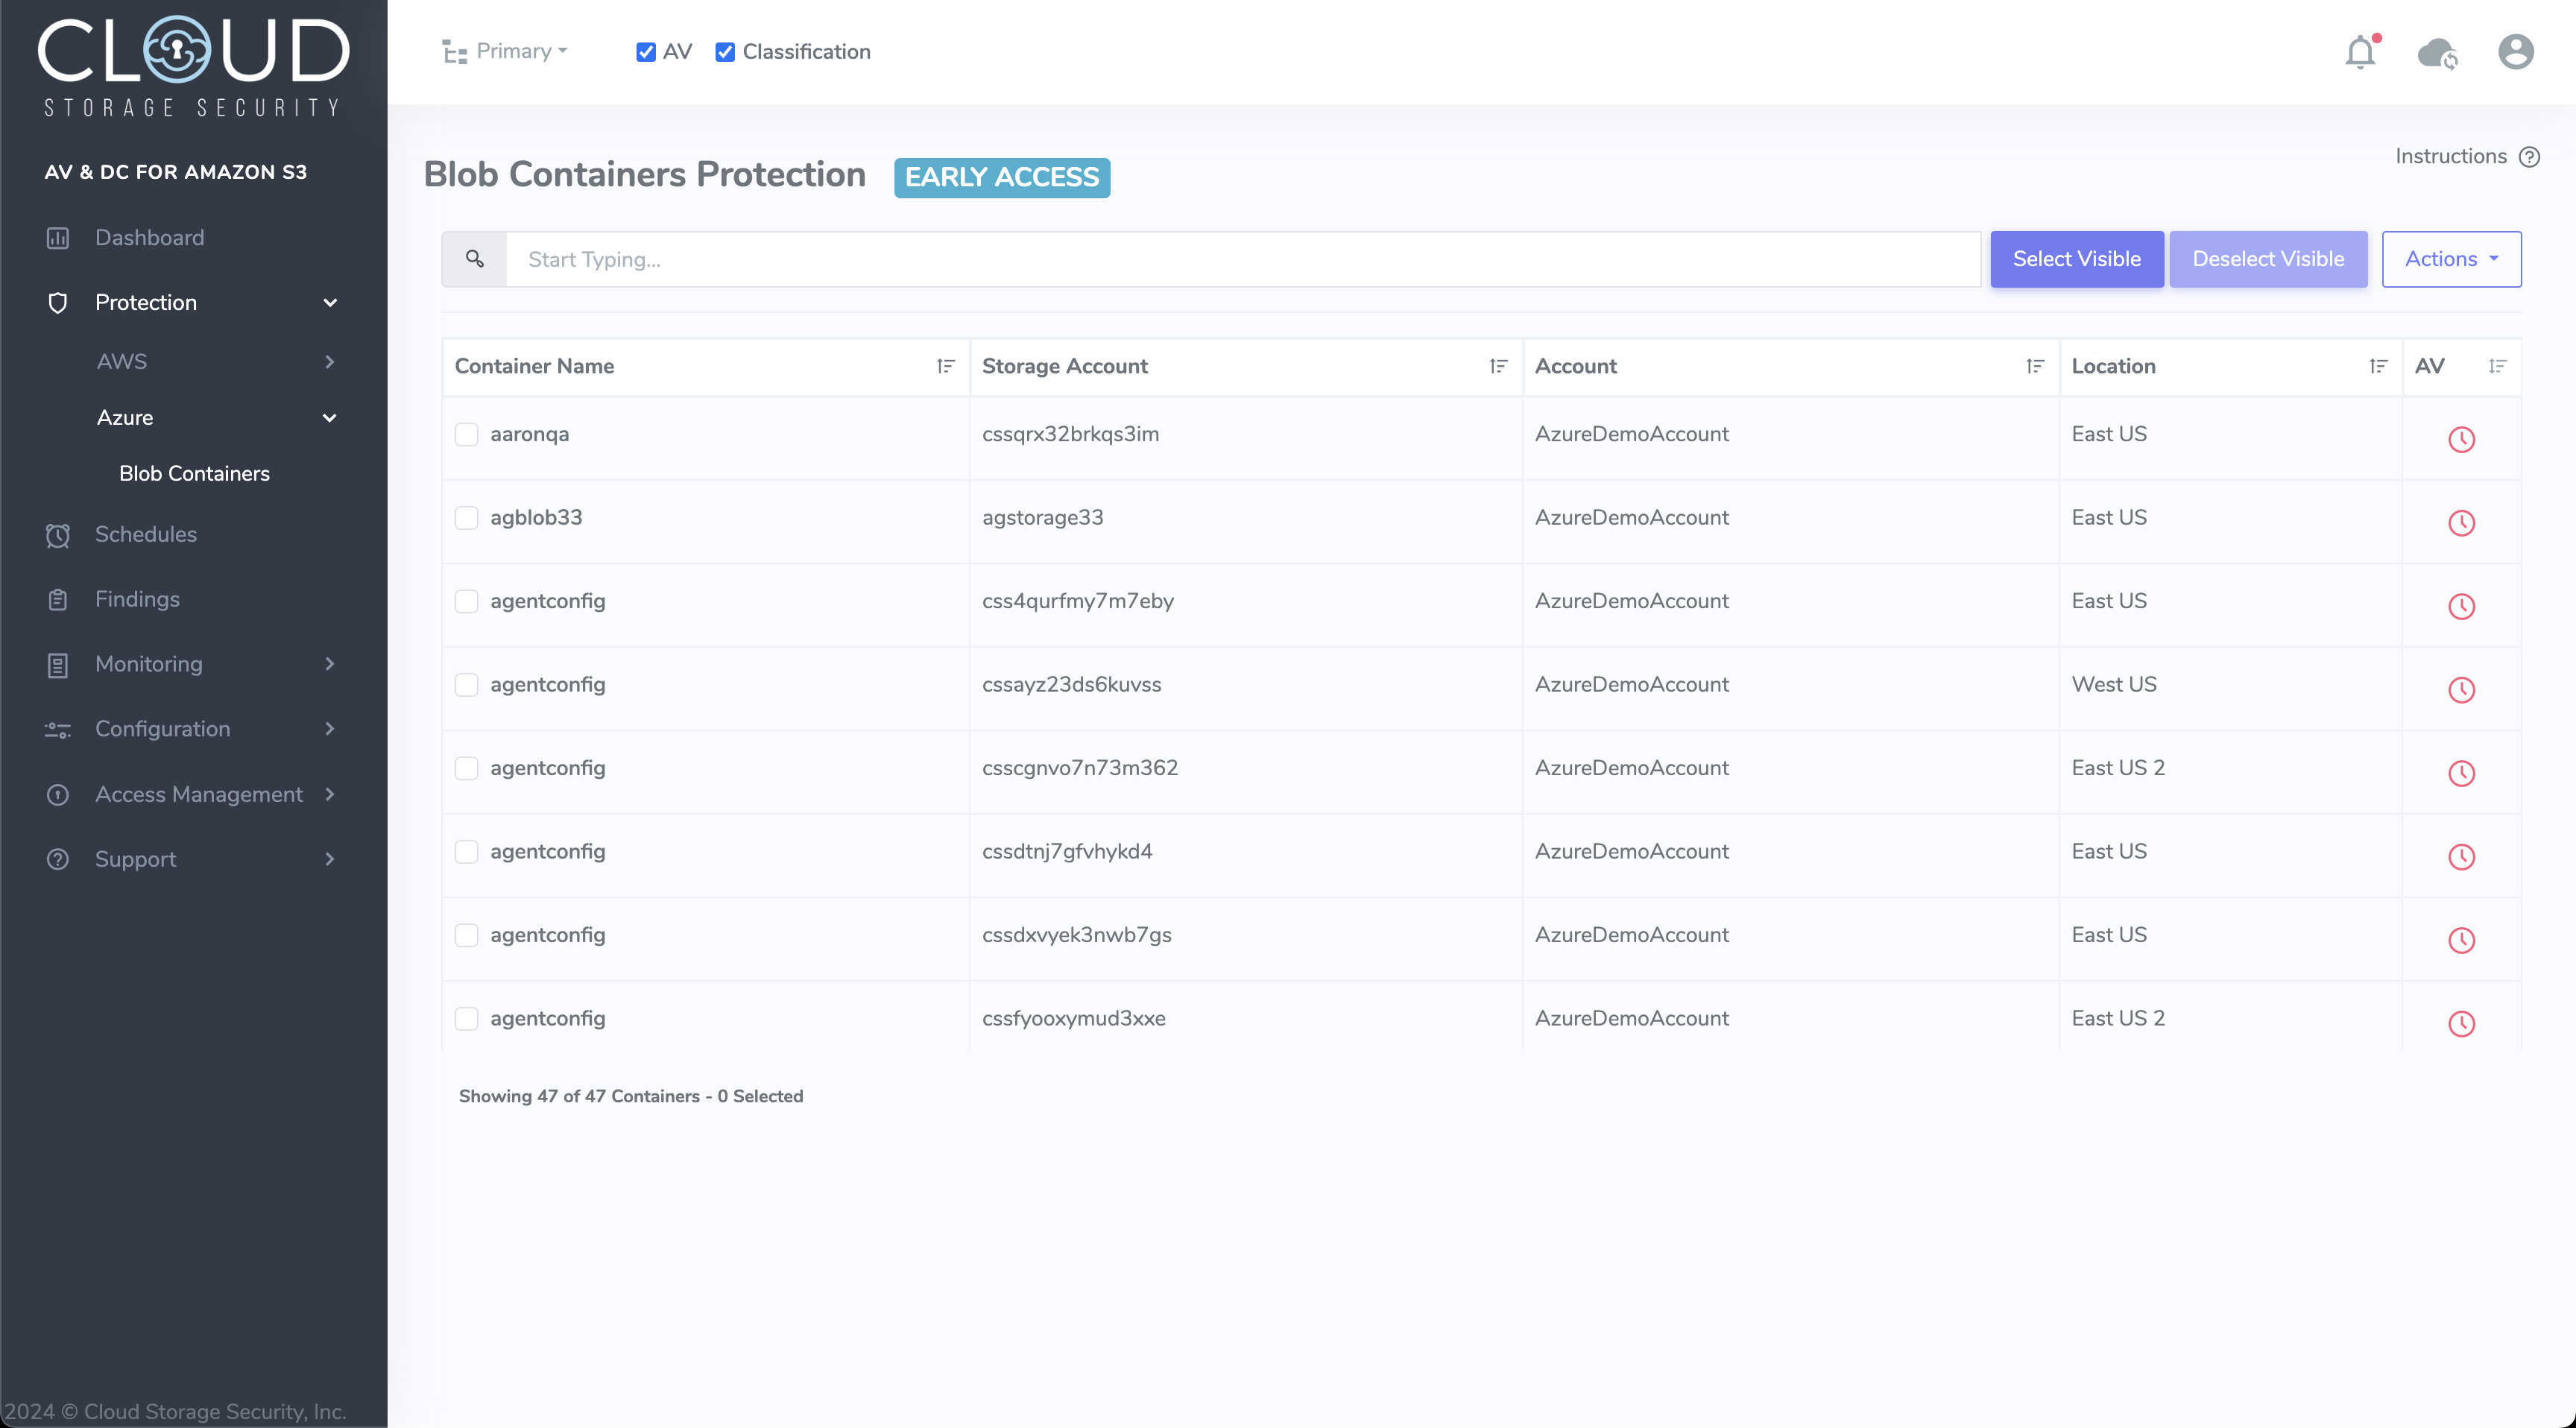Viewport: 2576px width, 1428px height.
Task: Open the Support menu item
Action: [136, 859]
